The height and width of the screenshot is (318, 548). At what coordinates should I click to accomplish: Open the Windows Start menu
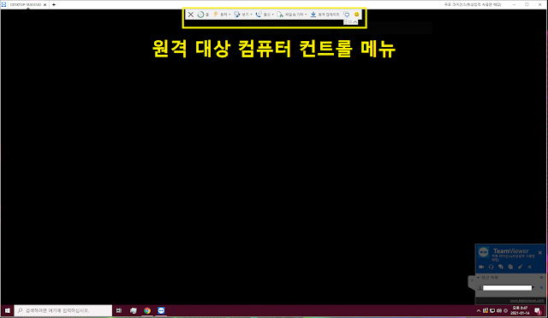[x=8, y=310]
